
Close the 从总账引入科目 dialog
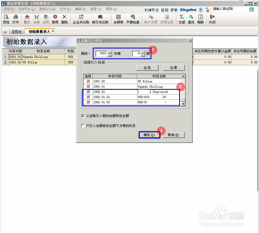pos(190,40)
